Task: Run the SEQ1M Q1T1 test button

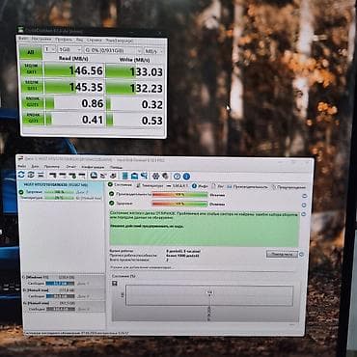Action: 32,86
